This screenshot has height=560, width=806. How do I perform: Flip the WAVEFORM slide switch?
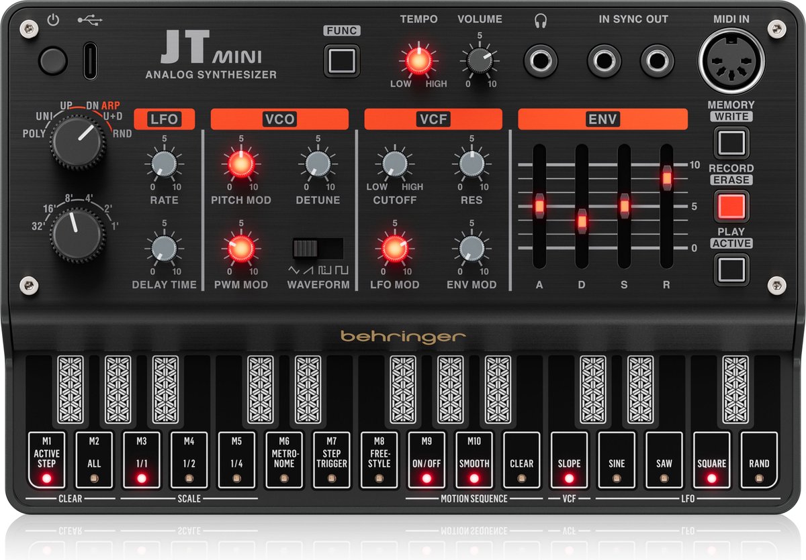318,247
